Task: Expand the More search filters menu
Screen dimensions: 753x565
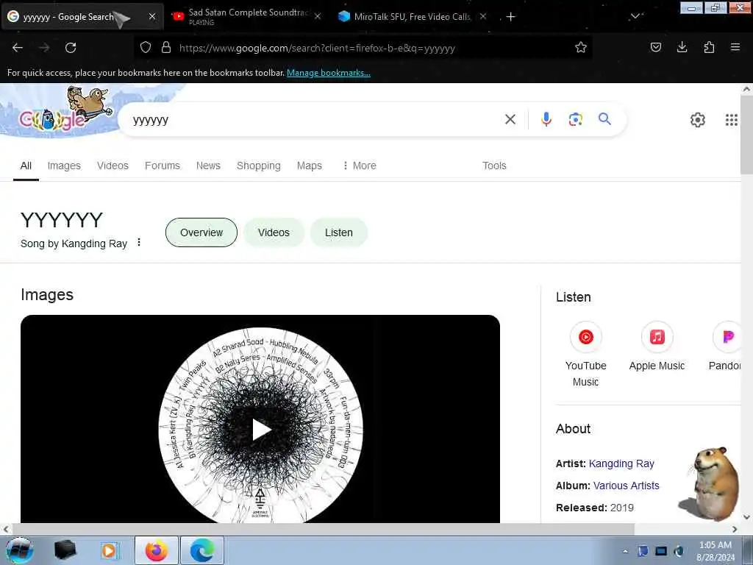Action: click(359, 166)
